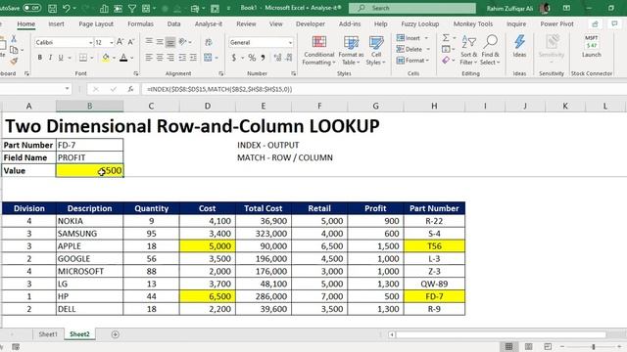
Task: Open the Formulas ribbon tab
Action: pos(140,23)
